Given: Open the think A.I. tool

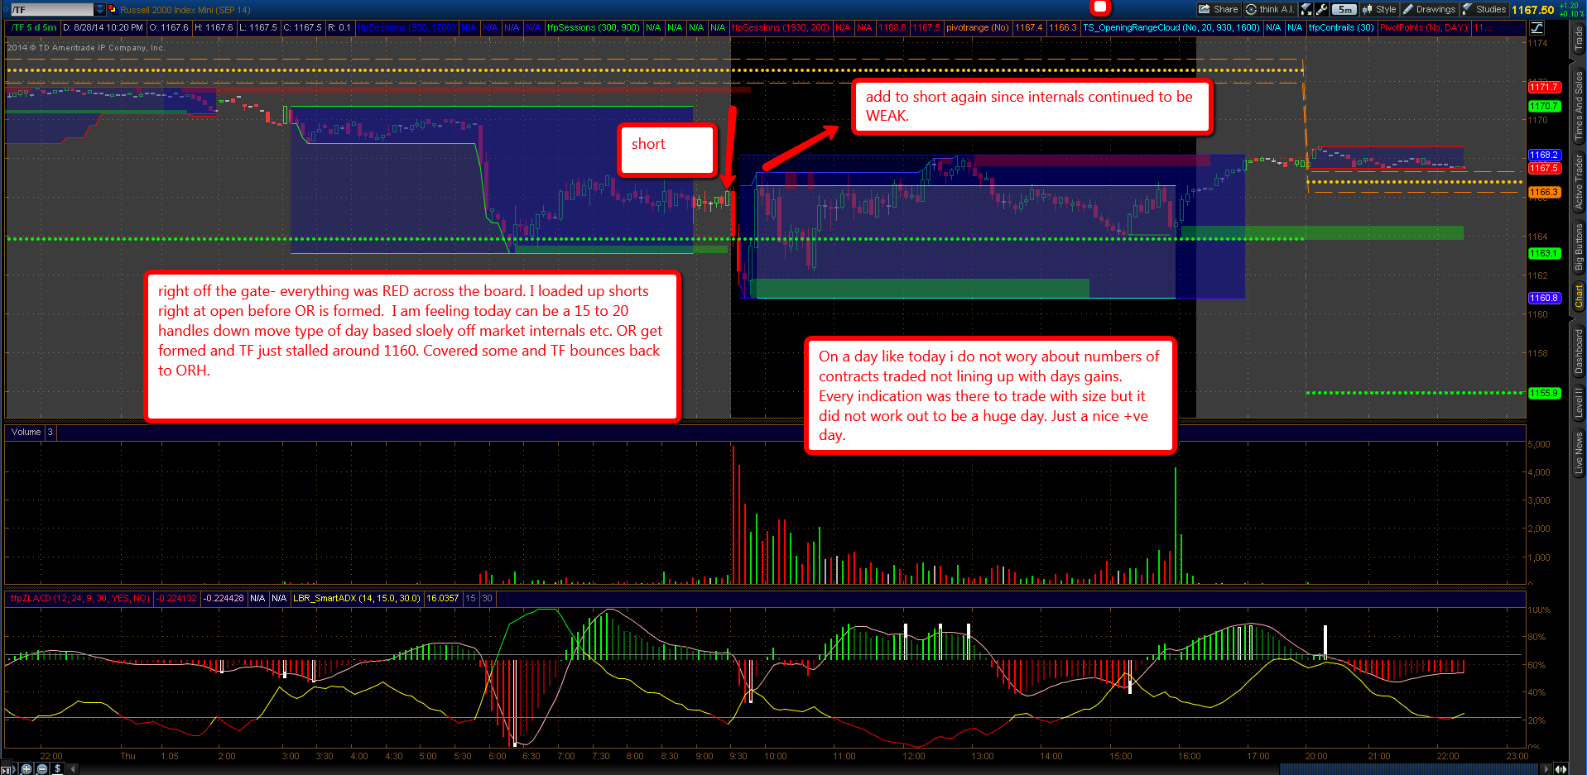Looking at the screenshot, I should point(1270,9).
